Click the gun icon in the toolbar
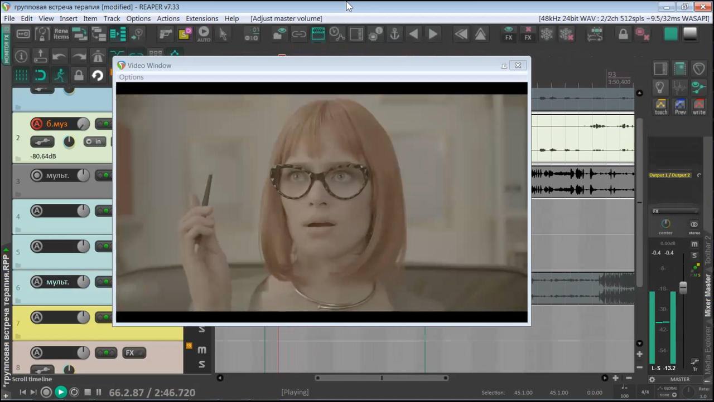 (166, 34)
